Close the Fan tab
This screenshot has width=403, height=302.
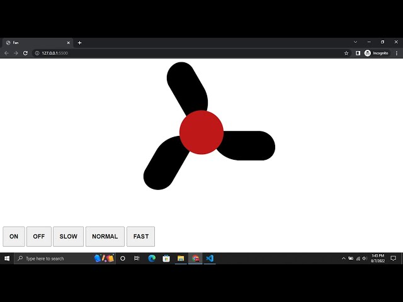coord(69,43)
